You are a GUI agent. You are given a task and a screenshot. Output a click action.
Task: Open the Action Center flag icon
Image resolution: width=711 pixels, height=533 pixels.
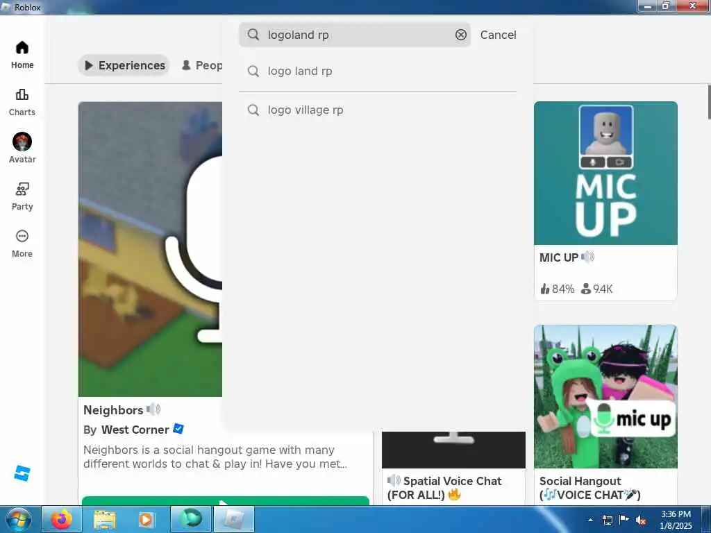[624, 520]
